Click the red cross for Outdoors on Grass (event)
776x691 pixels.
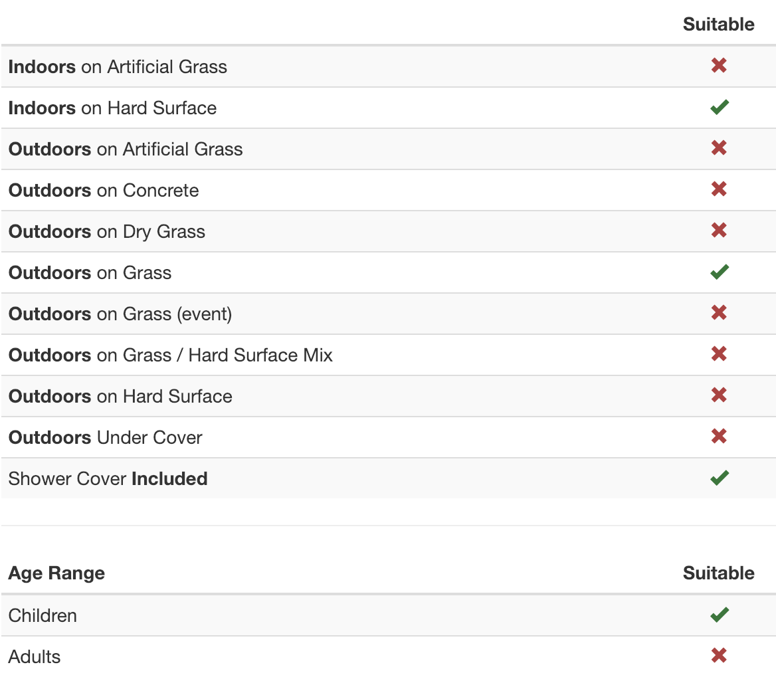point(719,312)
